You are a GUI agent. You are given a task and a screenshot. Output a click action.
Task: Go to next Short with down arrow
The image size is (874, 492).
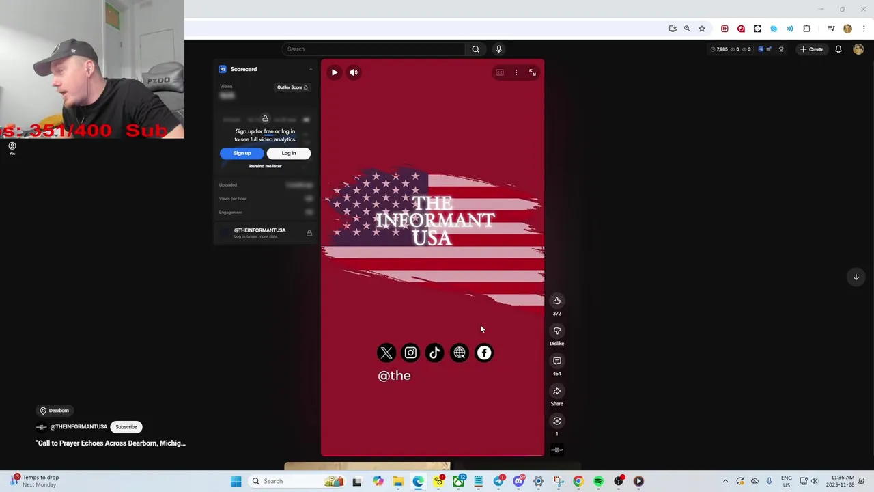point(856,277)
